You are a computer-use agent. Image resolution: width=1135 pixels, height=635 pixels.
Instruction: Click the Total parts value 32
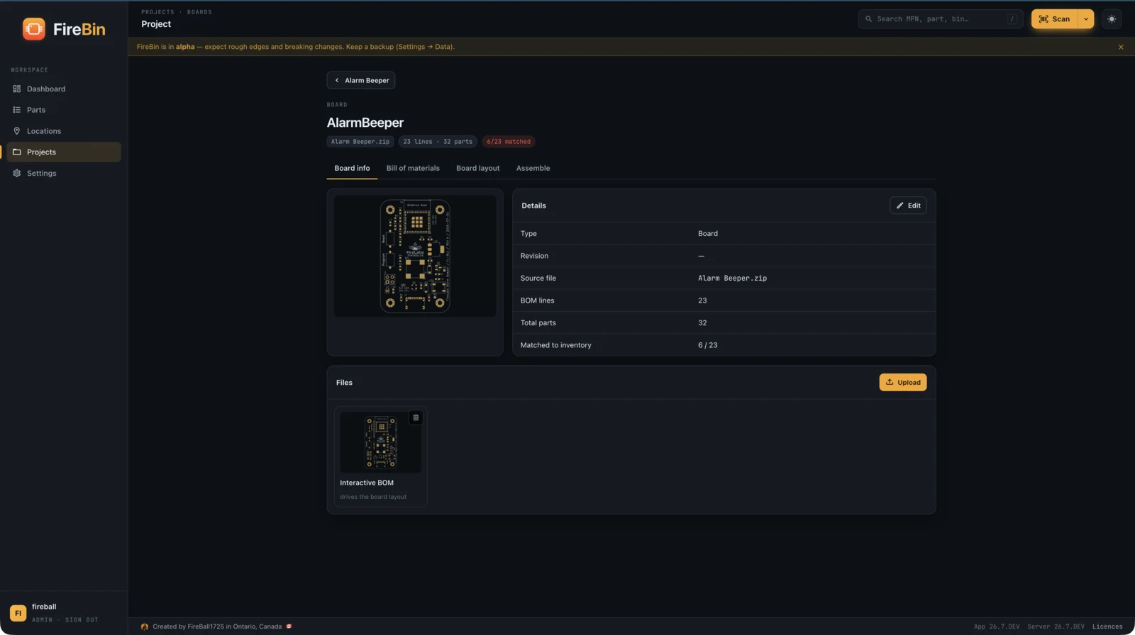(x=702, y=322)
